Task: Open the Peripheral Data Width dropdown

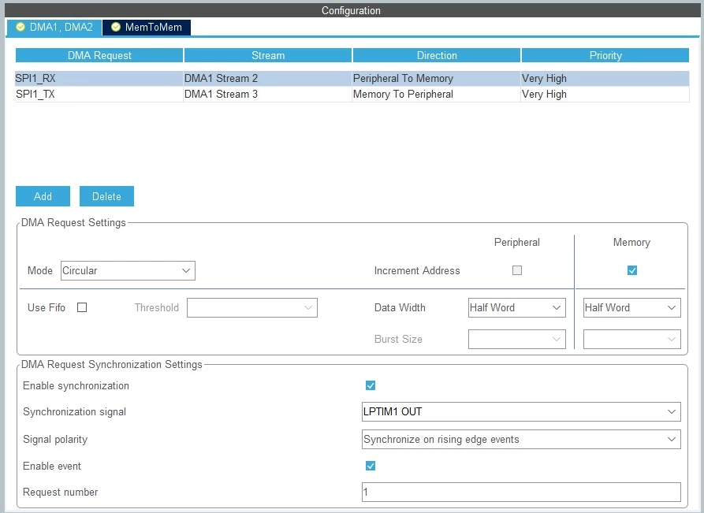Action: pos(517,308)
